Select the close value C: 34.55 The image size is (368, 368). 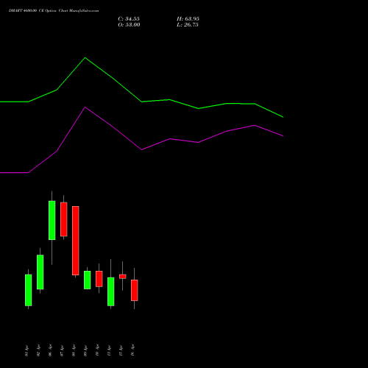coord(129,19)
